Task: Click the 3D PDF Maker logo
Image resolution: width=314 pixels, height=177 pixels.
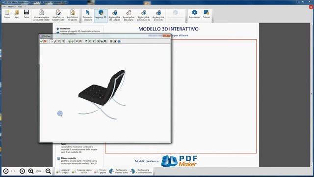Action: click(179, 161)
